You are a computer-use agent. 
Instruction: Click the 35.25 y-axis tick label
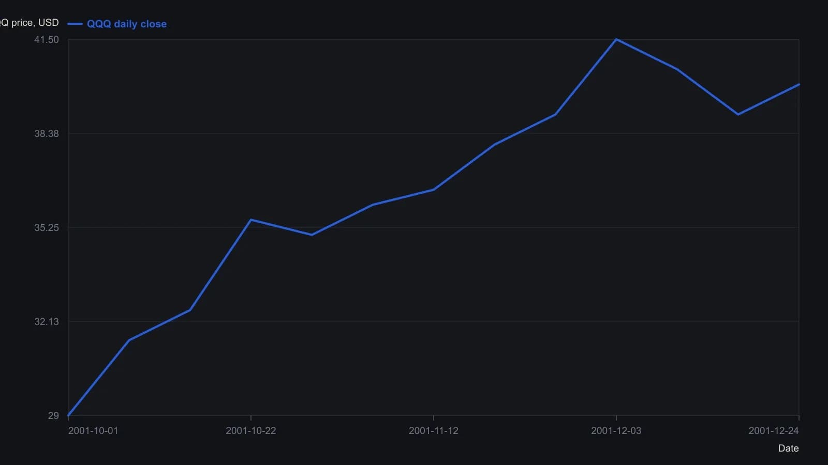coord(47,228)
